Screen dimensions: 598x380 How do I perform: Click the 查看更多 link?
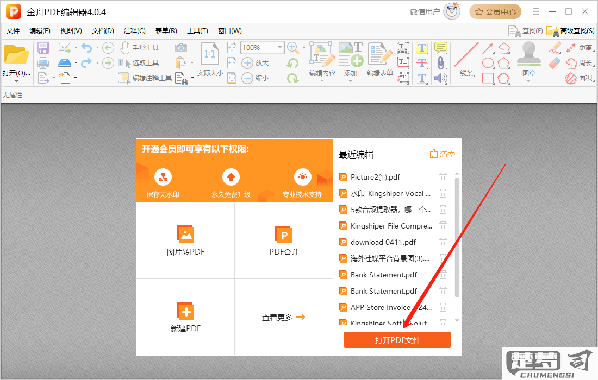(283, 317)
